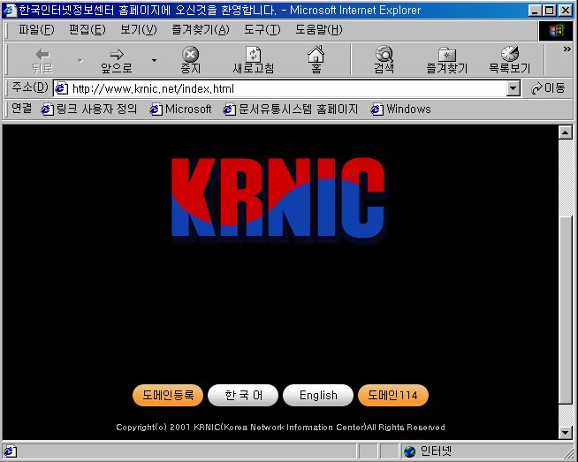Click the 도메인114 button

pos(393,396)
